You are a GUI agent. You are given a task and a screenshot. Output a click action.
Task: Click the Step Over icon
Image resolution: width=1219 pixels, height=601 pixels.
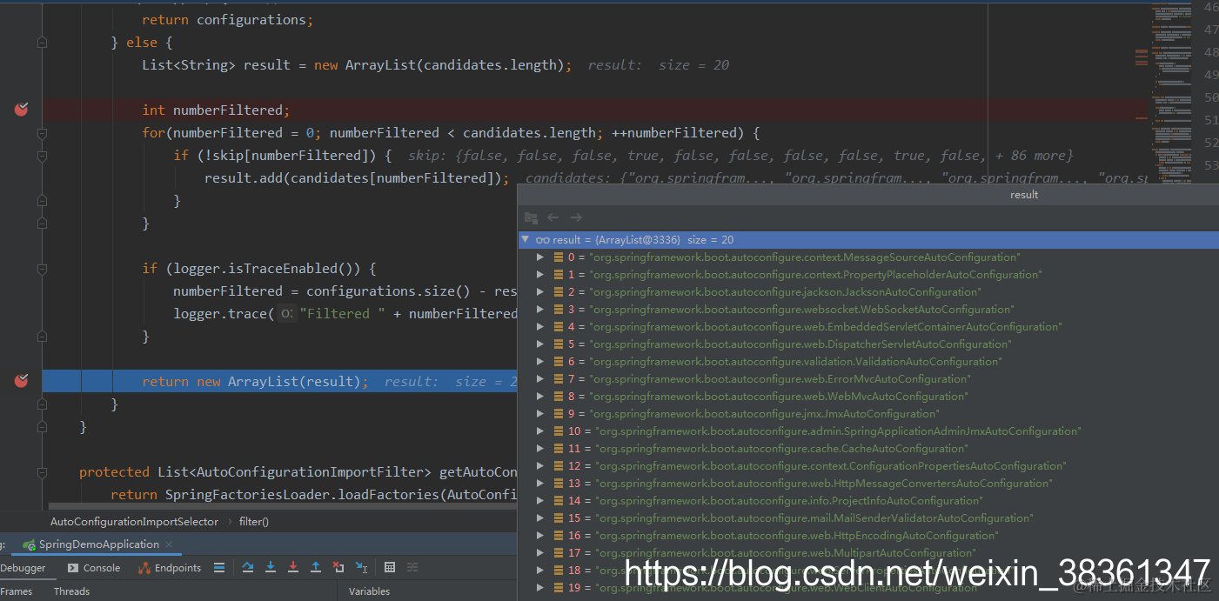click(x=248, y=567)
